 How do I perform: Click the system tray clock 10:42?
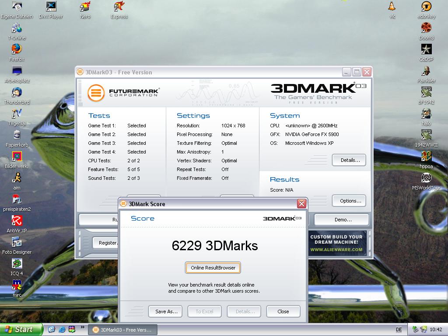point(436,330)
